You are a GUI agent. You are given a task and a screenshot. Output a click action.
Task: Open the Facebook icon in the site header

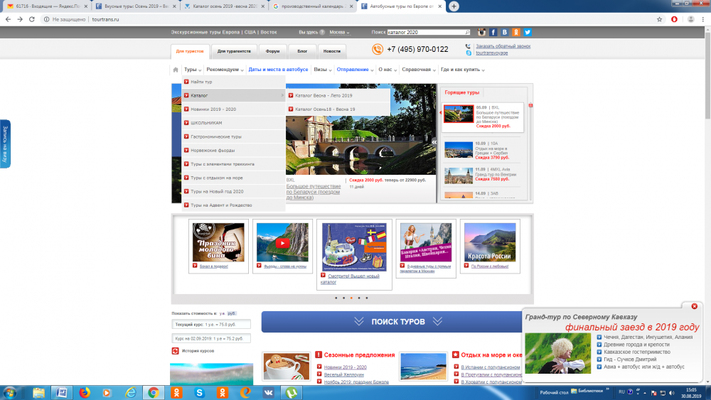click(x=493, y=32)
